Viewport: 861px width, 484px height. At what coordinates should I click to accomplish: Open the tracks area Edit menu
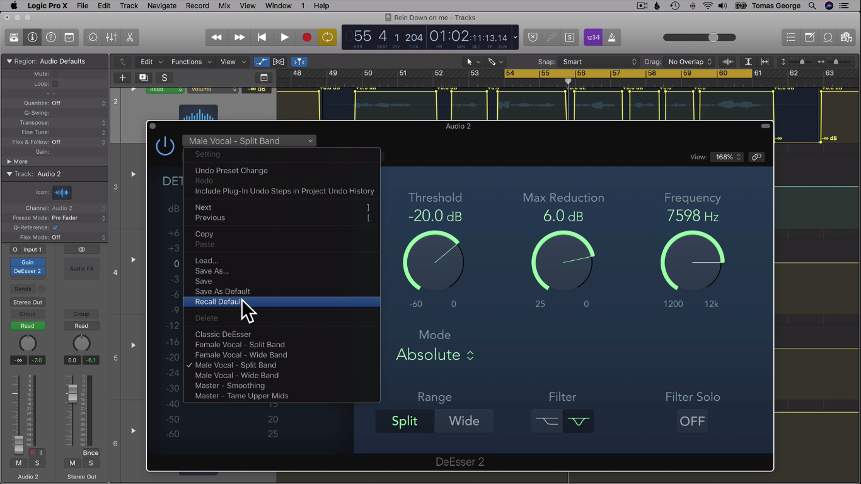[x=151, y=62]
